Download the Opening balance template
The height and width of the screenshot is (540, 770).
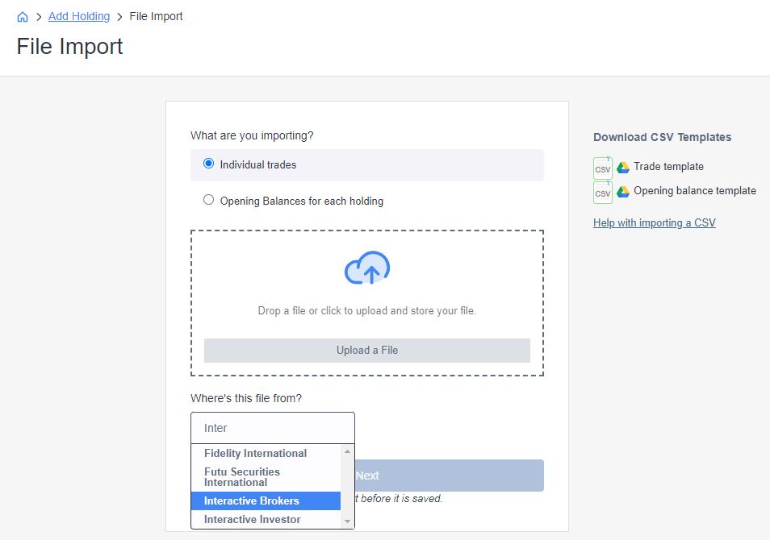click(695, 190)
